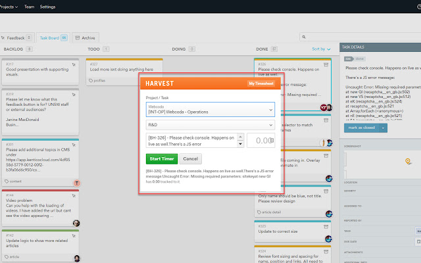The height and width of the screenshot is (263, 421).
Task: Open pin icon on card #317
Action: tap(74, 64)
